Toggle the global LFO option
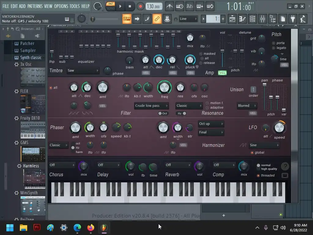 click(x=252, y=153)
